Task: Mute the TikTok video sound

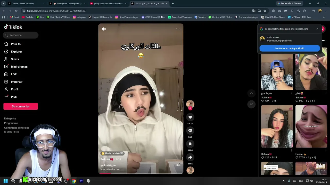Action: (104, 29)
